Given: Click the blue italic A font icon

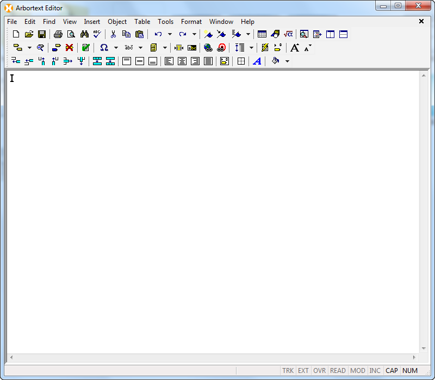Looking at the screenshot, I should tap(257, 61).
